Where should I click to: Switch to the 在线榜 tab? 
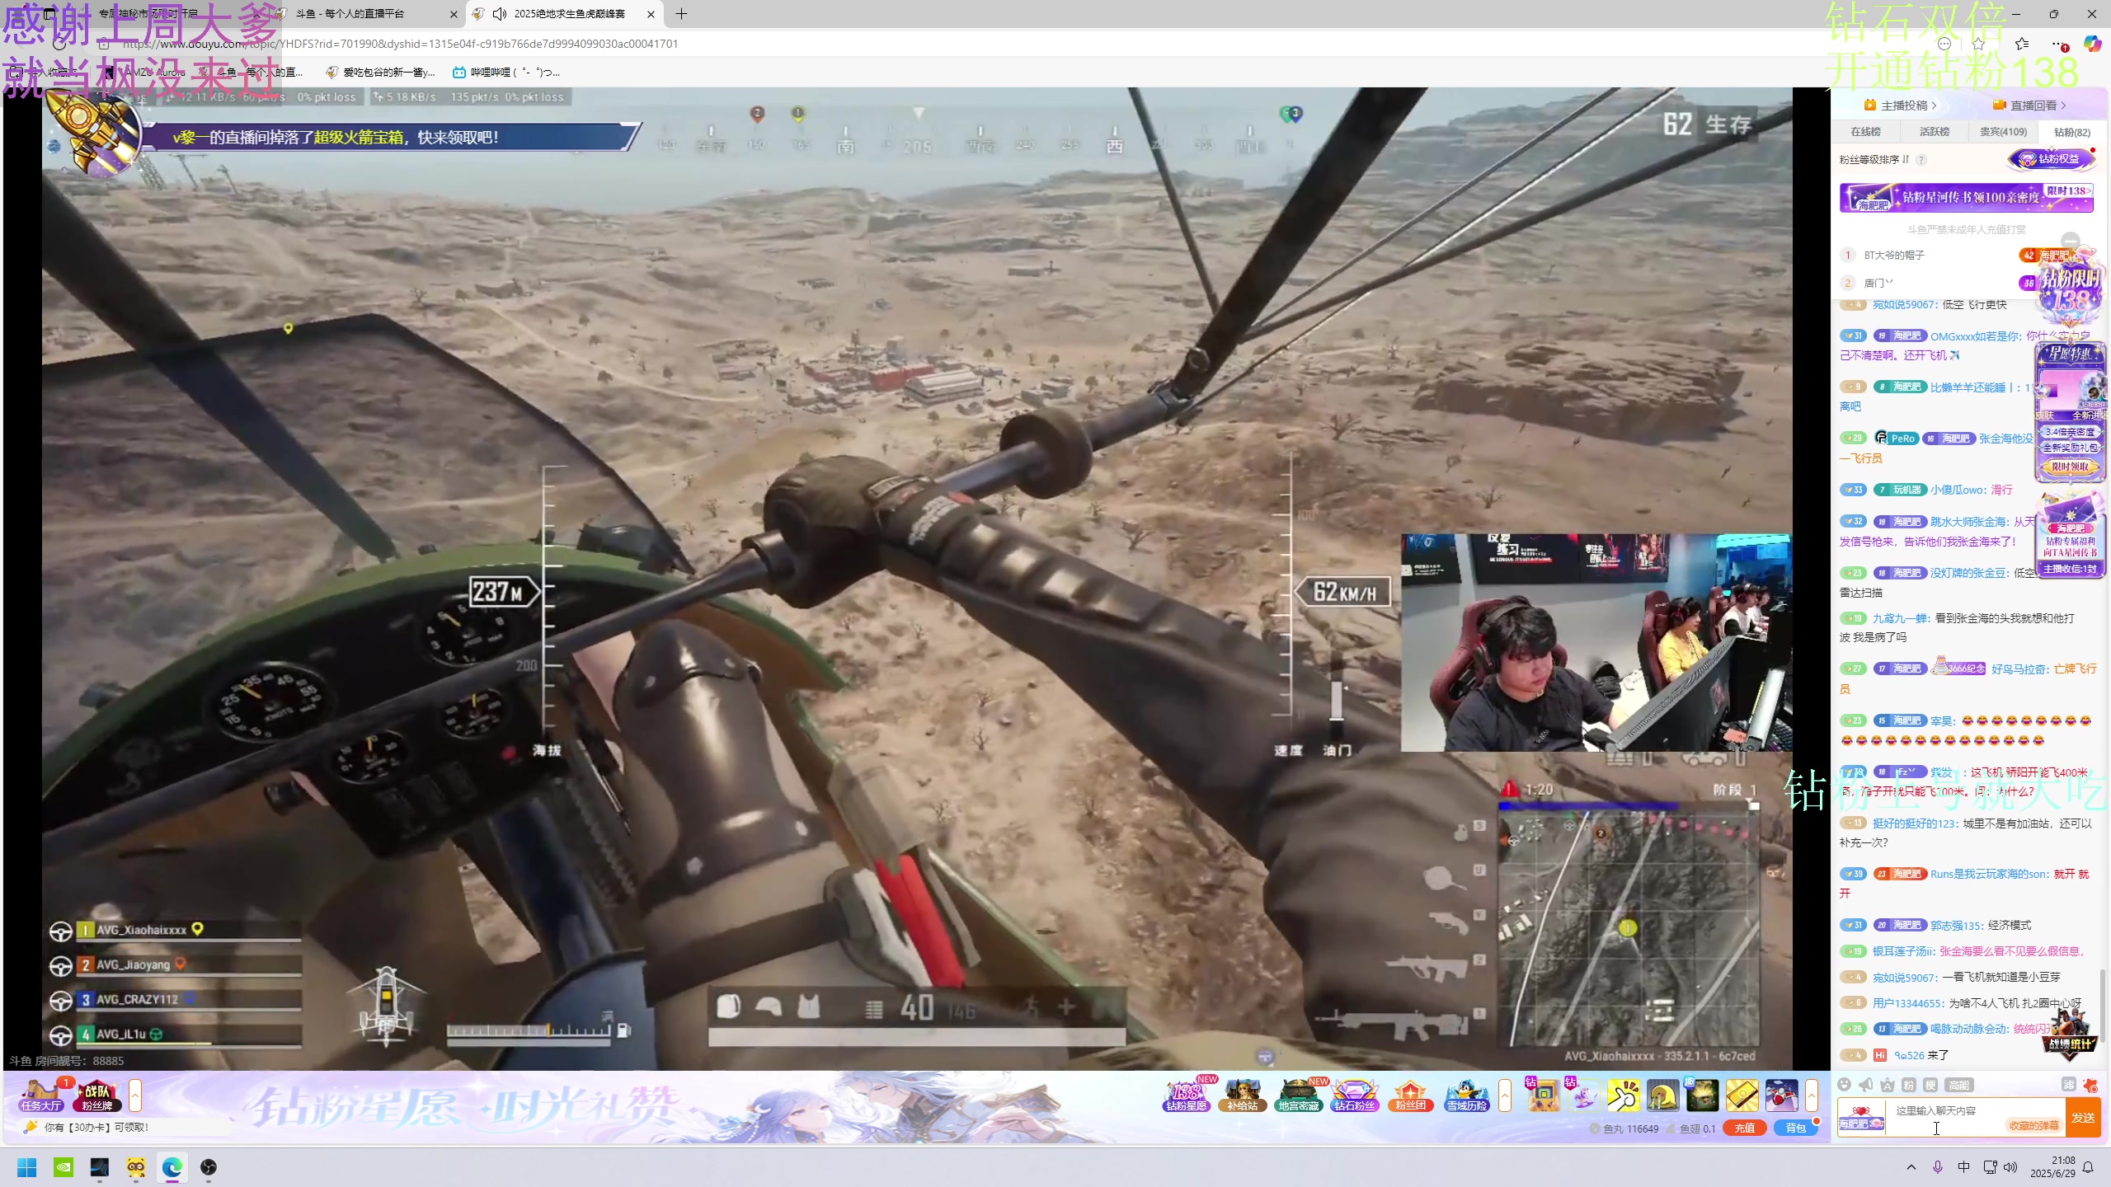click(1865, 132)
